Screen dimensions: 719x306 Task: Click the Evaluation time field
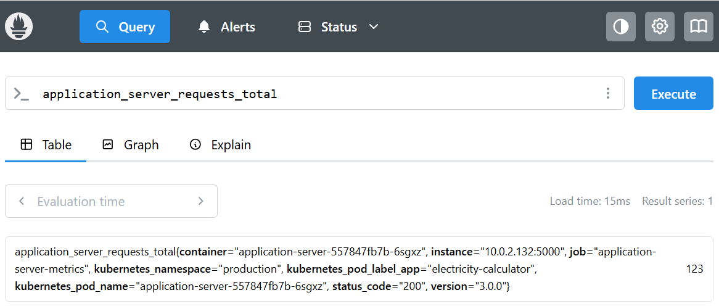111,201
